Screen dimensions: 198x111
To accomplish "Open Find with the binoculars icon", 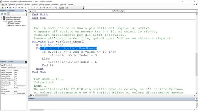I will (x=22, y=8).
